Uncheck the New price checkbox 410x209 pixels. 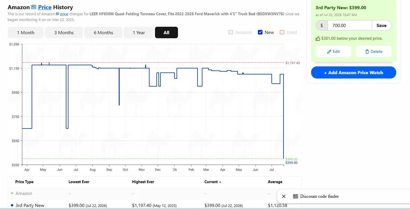pos(260,32)
